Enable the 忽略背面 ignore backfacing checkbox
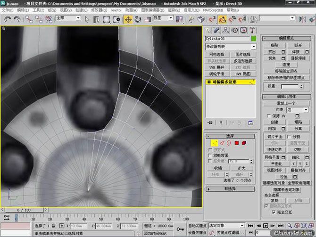316x237 pixels. pyautogui.click(x=210, y=155)
